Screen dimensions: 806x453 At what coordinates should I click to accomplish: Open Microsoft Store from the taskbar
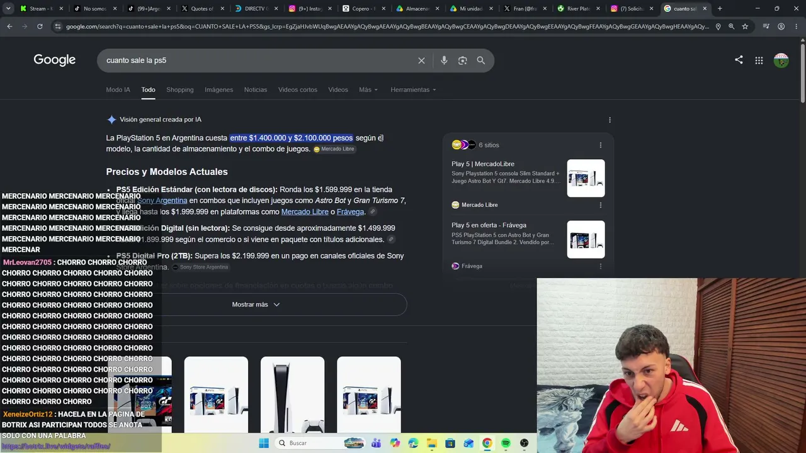450,443
